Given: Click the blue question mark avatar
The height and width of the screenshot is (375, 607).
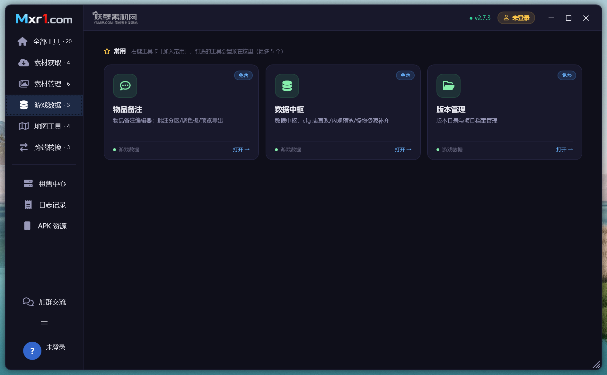Looking at the screenshot, I should 32,351.
